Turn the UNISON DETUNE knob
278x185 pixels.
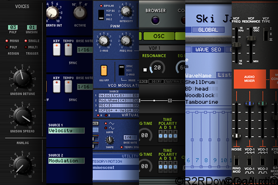click(22, 79)
